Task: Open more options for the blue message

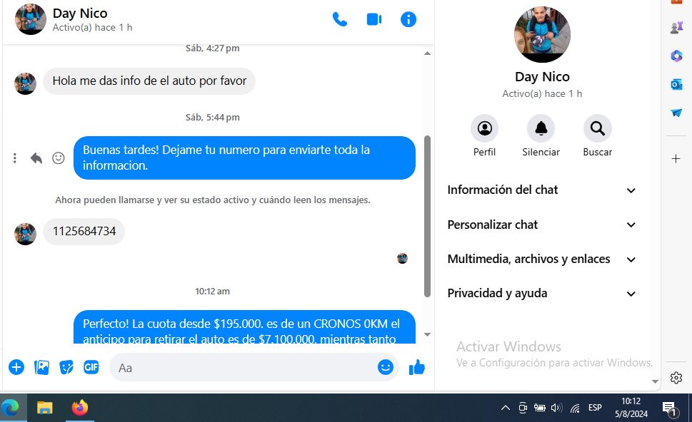Action: [x=15, y=158]
